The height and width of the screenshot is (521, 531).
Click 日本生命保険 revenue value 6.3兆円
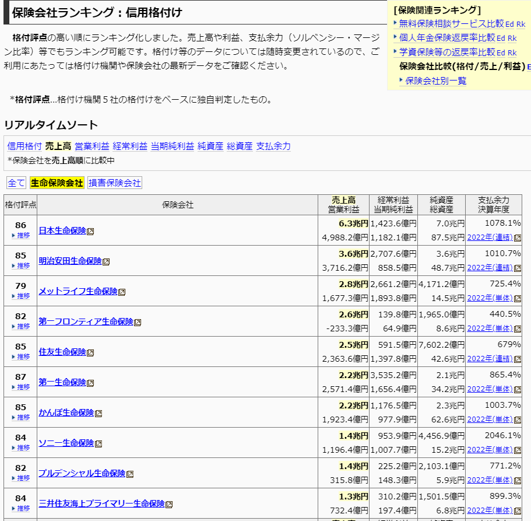[353, 223]
